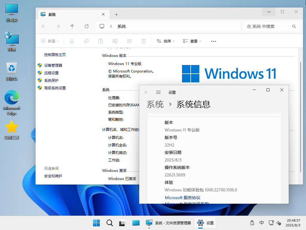Open the Settings hamburger navigation menu
Image resolution: width=306 pixels, height=230 pixels.
pos(158,92)
